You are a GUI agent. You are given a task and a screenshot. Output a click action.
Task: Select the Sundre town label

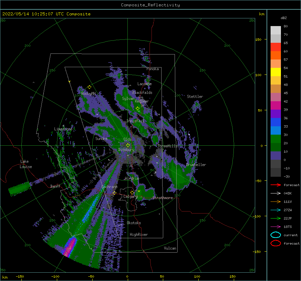[x=101, y=138]
